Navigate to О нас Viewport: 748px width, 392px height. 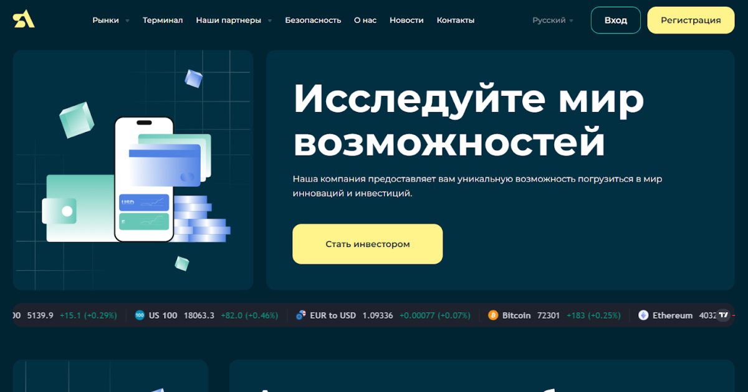pyautogui.click(x=365, y=20)
